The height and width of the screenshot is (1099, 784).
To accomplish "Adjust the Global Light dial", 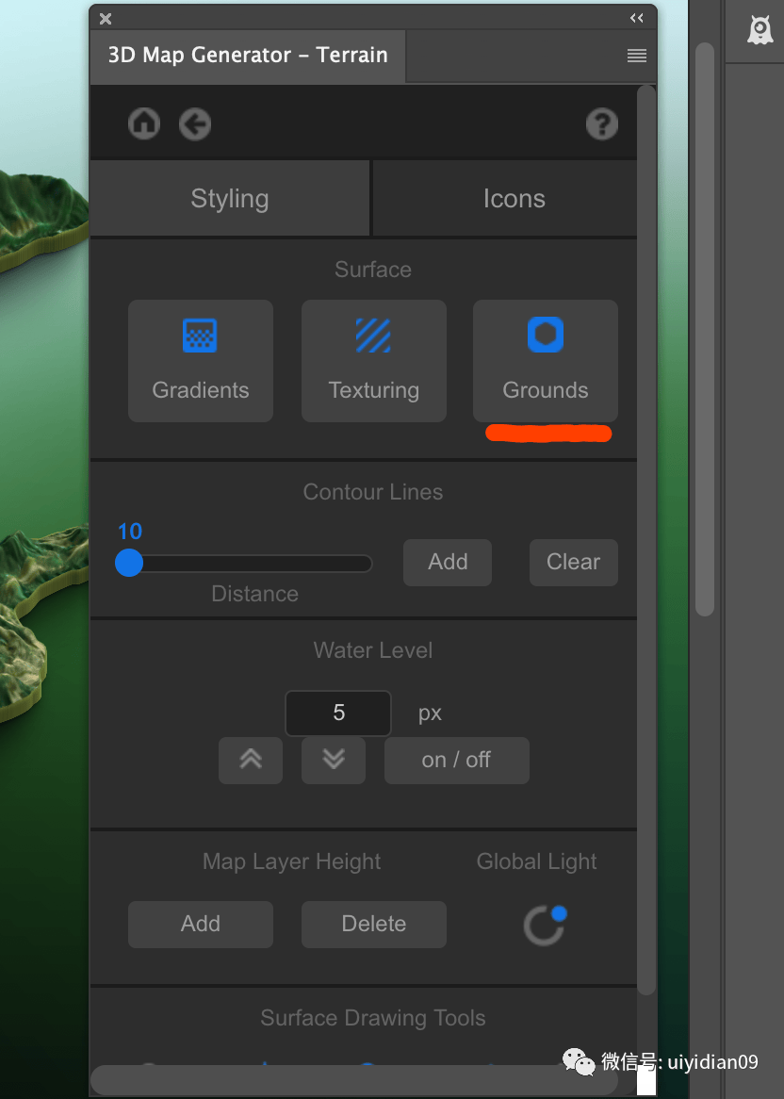I will 545,926.
